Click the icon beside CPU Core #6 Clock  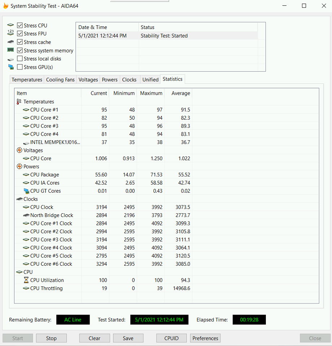point(26,264)
